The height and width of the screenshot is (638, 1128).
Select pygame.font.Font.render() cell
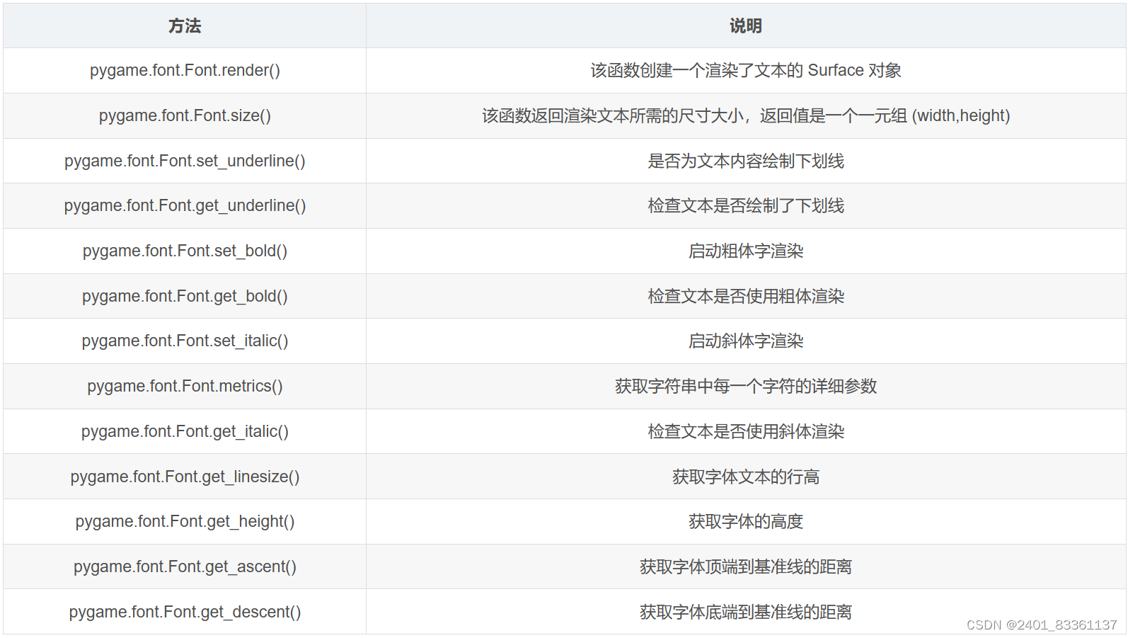[185, 71]
